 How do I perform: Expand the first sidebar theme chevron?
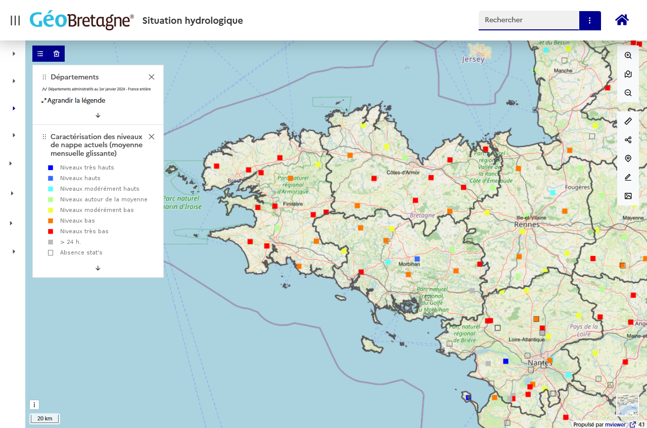[x=14, y=54]
